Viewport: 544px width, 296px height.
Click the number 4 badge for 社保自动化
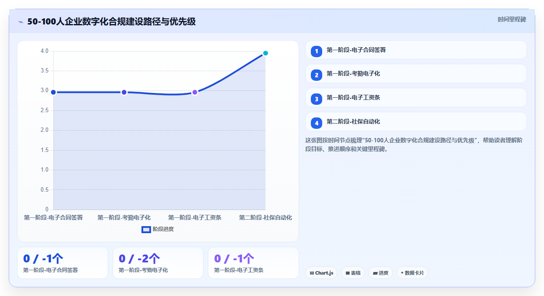coord(317,123)
